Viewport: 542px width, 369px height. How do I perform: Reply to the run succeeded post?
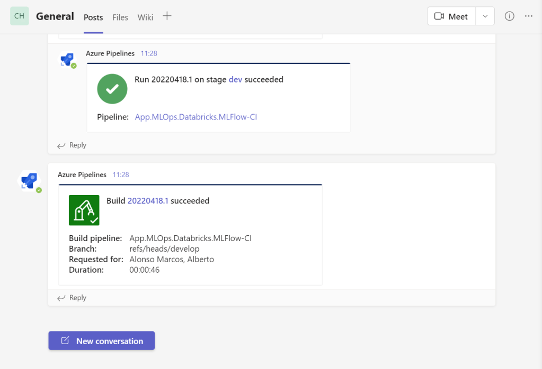tap(72, 145)
